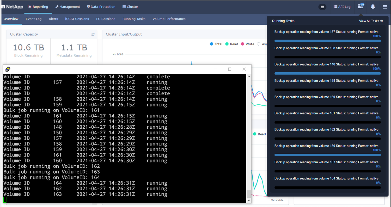Select the volume 163 backup task text
This screenshot has height=207, width=391.
point(326,162)
